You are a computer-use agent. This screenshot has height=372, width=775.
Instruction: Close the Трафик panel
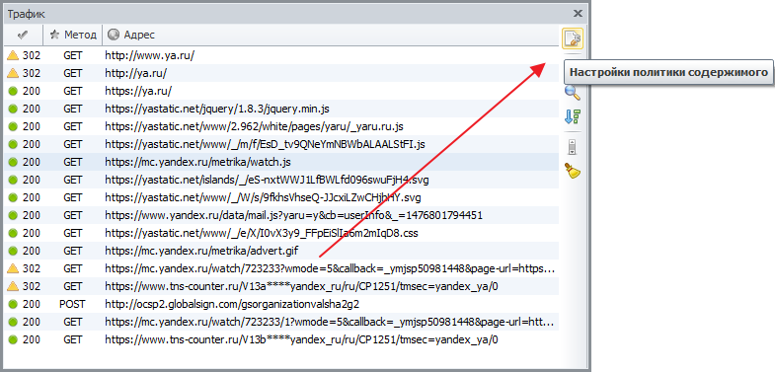[x=578, y=14]
